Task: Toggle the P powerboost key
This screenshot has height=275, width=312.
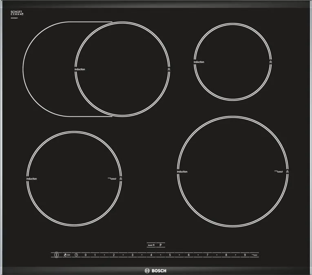Action: point(161,245)
